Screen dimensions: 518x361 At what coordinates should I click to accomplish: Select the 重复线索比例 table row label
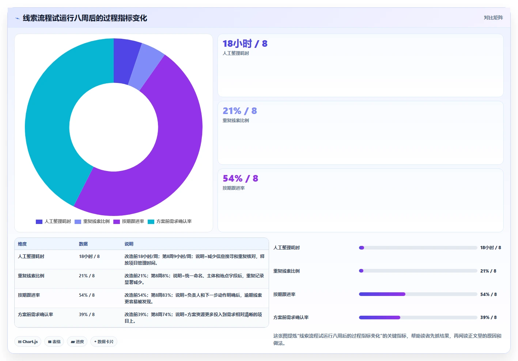31,276
